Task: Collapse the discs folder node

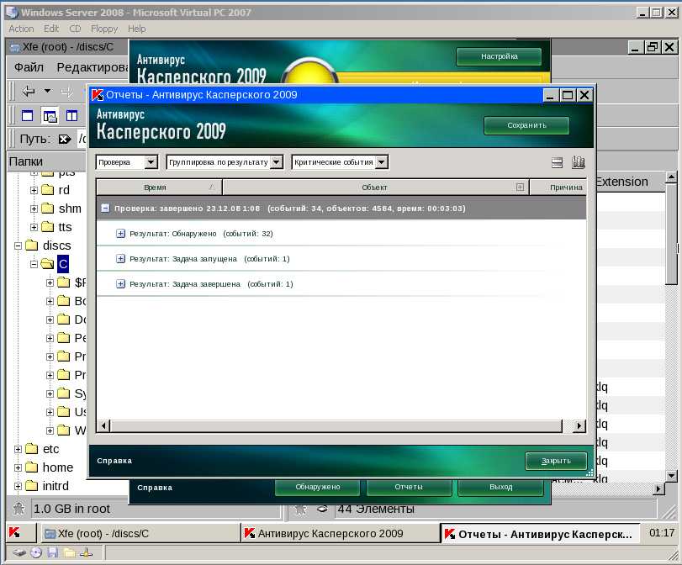Action: (18, 246)
